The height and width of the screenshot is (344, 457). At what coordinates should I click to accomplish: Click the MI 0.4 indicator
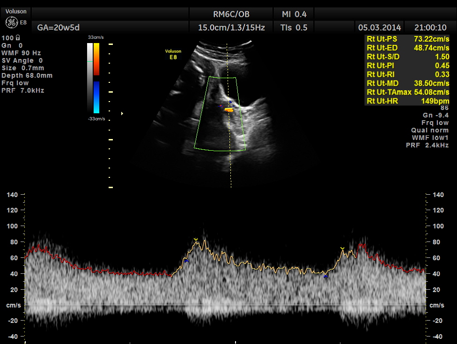point(294,15)
